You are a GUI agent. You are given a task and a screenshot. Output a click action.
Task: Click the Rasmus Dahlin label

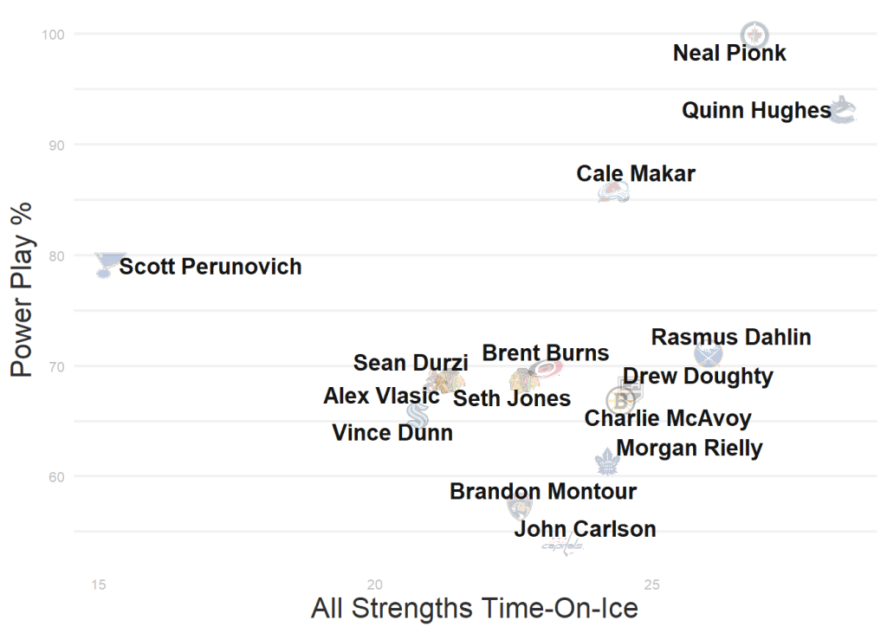(731, 337)
